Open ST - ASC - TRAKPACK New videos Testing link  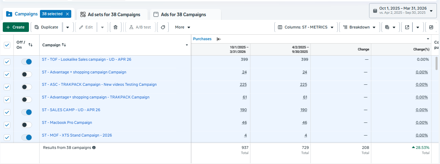pyautogui.click(x=99, y=84)
